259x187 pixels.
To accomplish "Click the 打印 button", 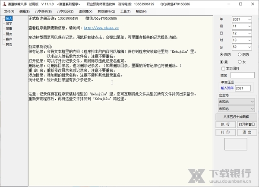I will (x=225, y=132).
